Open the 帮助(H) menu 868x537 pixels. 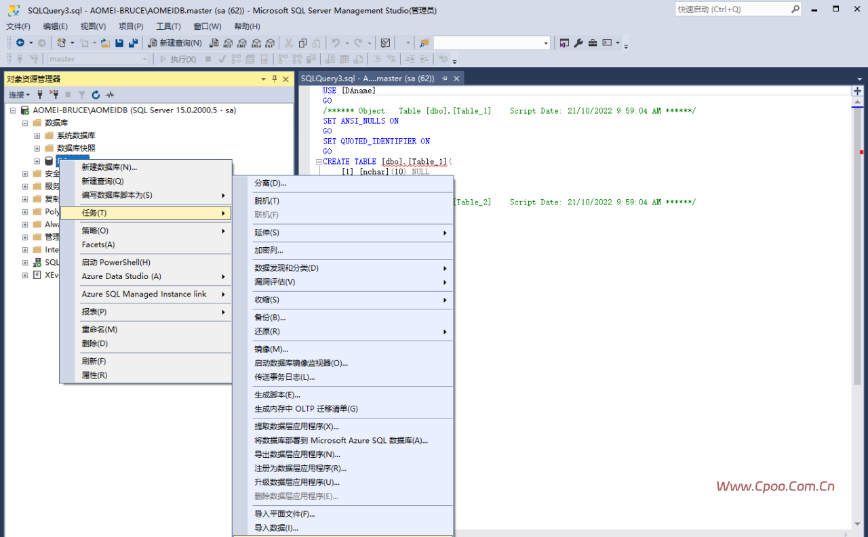tap(247, 26)
